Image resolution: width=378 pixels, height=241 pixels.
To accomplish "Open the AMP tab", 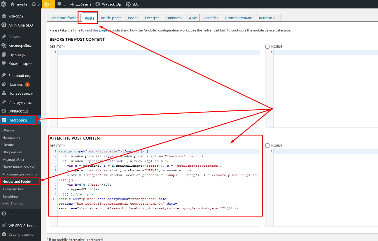I will [x=193, y=18].
